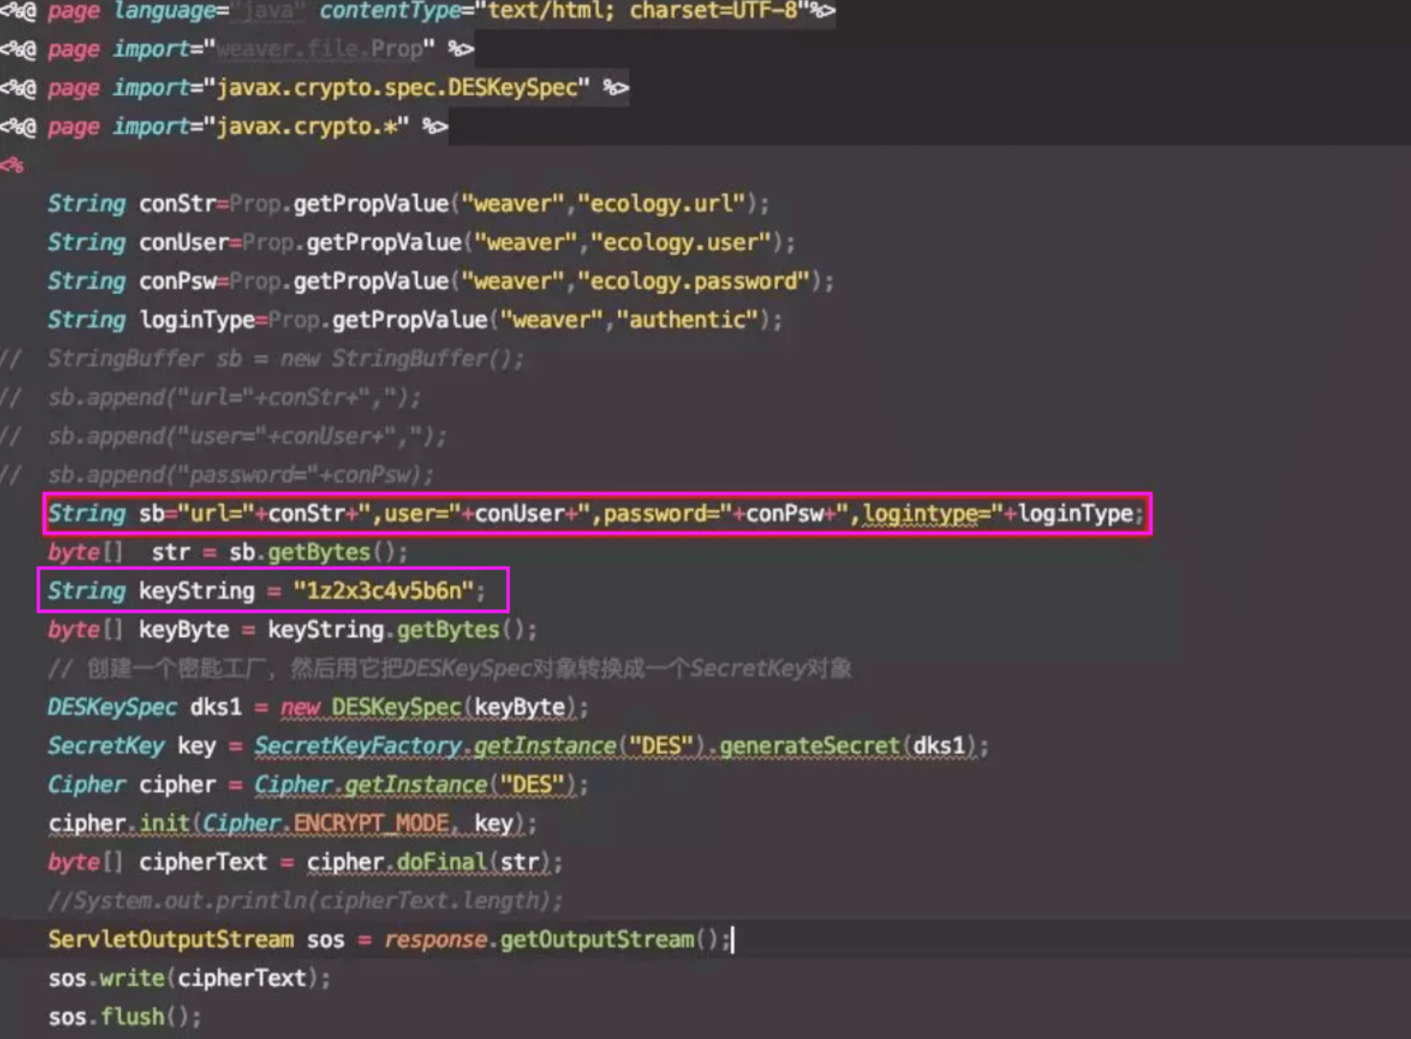
Task: Click the keyString value "1z2x3c4v5b6n"
Action: pyautogui.click(x=384, y=591)
